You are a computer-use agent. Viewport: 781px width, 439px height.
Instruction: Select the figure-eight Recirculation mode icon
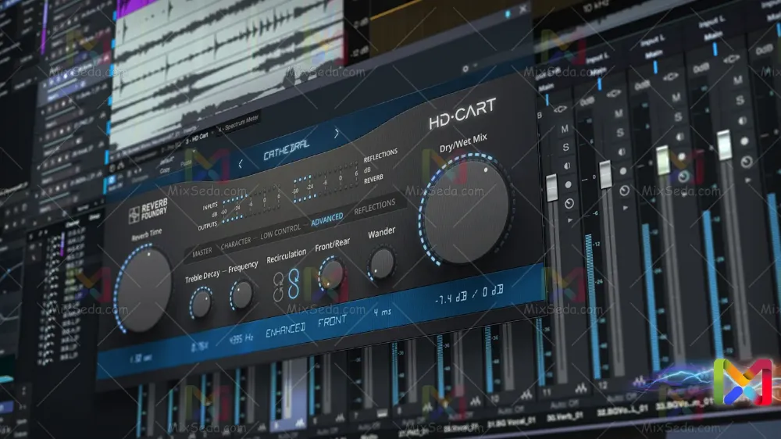[294, 284]
